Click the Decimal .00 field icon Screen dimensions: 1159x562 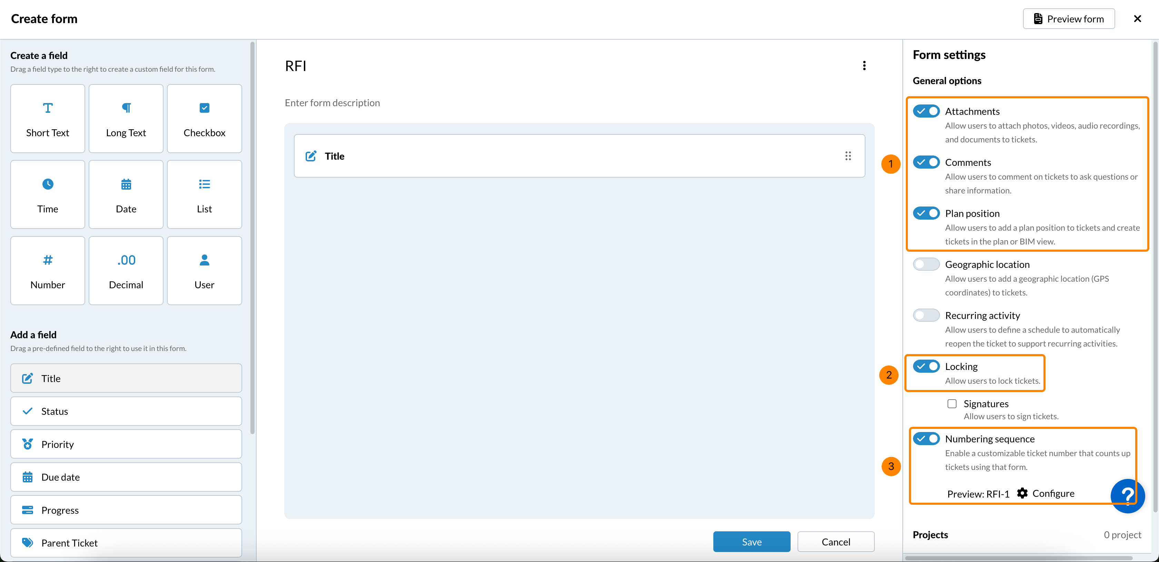(x=126, y=260)
